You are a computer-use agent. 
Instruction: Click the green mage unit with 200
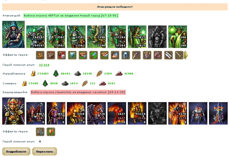click(177, 37)
